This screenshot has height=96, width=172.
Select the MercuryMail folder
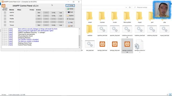point(127,17)
